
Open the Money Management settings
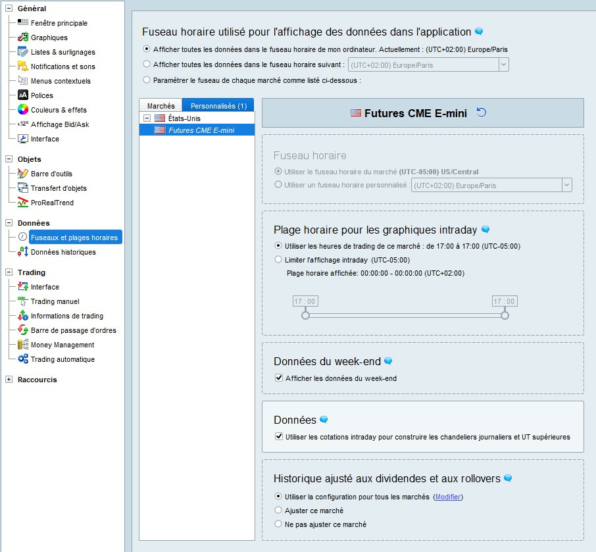[x=62, y=345]
